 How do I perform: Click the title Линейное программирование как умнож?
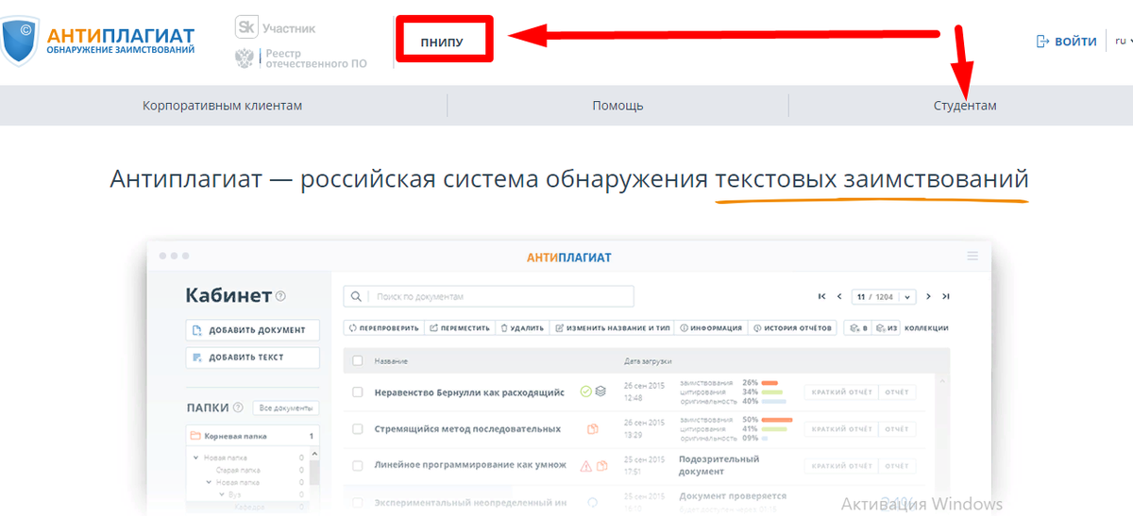[x=470, y=465]
